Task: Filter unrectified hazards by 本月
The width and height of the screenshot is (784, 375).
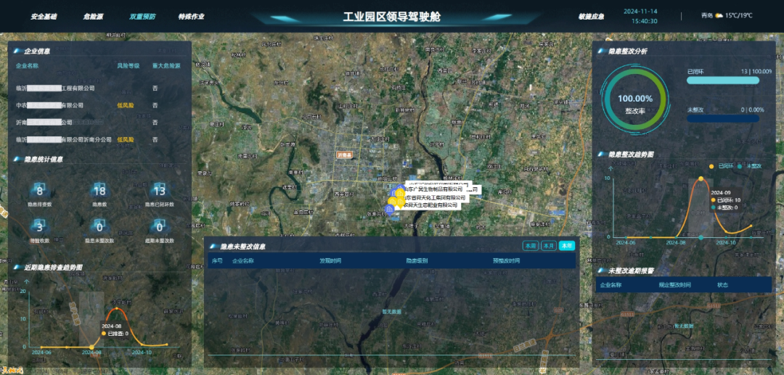Action: [549, 246]
